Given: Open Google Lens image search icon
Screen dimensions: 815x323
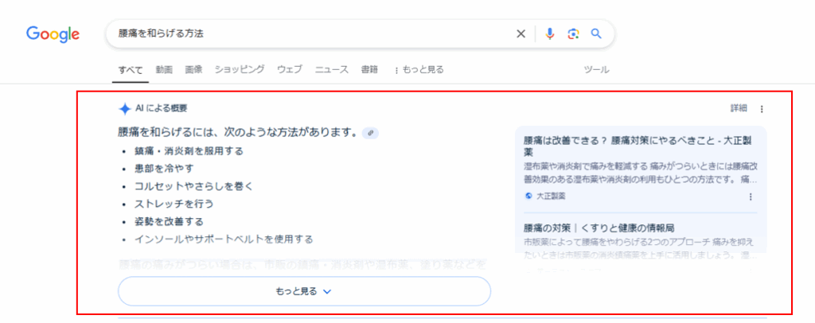Looking at the screenshot, I should (x=573, y=33).
